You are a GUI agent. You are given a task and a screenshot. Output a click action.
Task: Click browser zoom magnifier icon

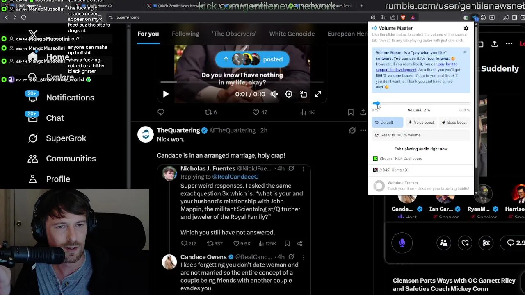(x=383, y=17)
